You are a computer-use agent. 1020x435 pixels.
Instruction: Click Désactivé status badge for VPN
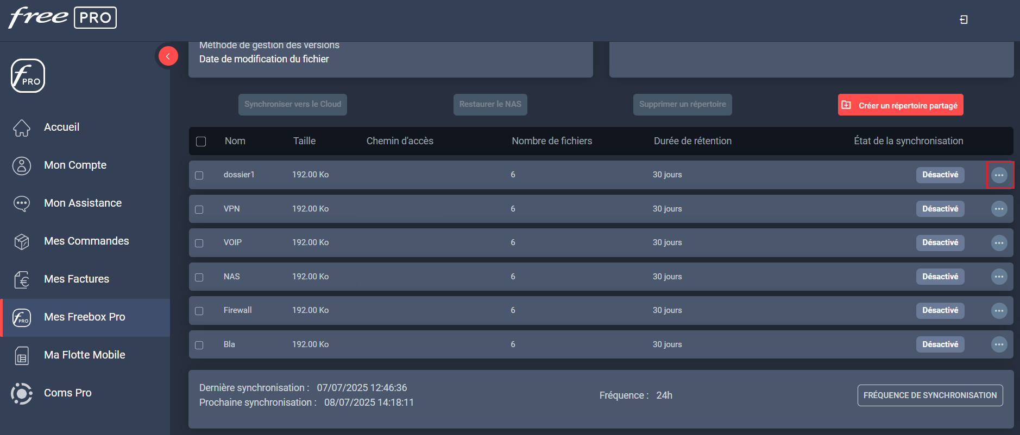tap(940, 209)
